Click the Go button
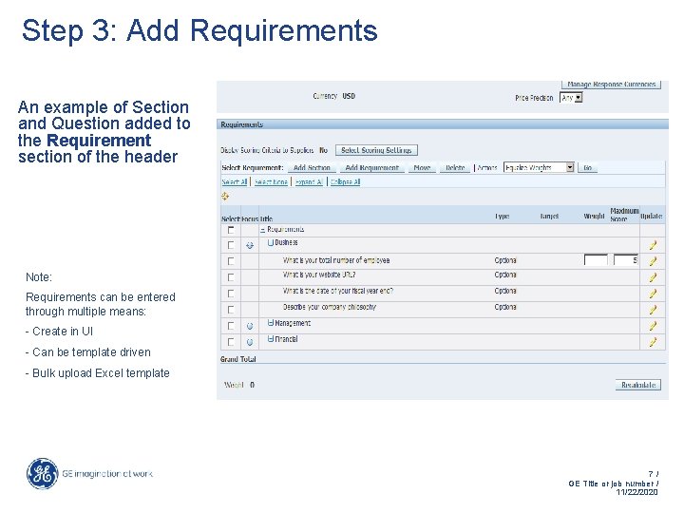The image size is (684, 513). (588, 167)
